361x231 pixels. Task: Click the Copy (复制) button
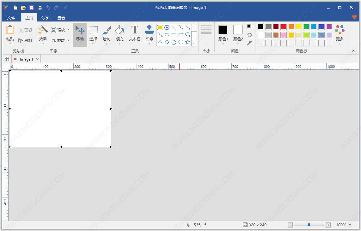[x=25, y=40]
